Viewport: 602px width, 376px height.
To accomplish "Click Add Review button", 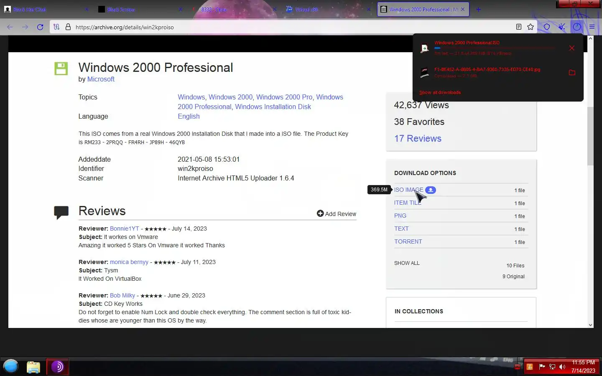I will tap(337, 213).
